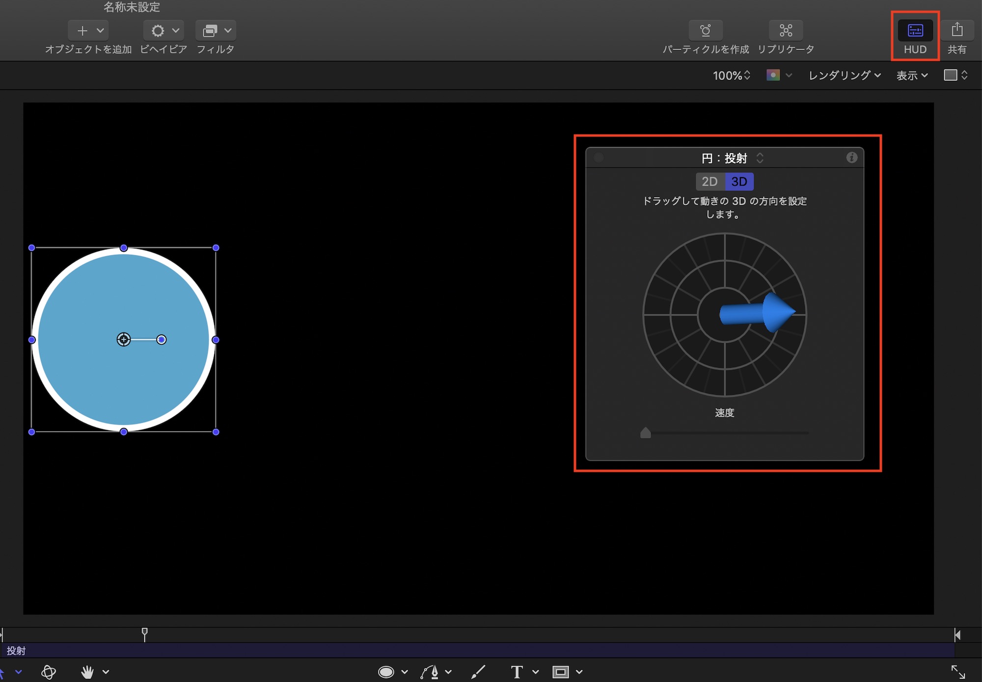
Task: Click the Make Particles (パーティクルを作成) icon
Action: (x=706, y=30)
